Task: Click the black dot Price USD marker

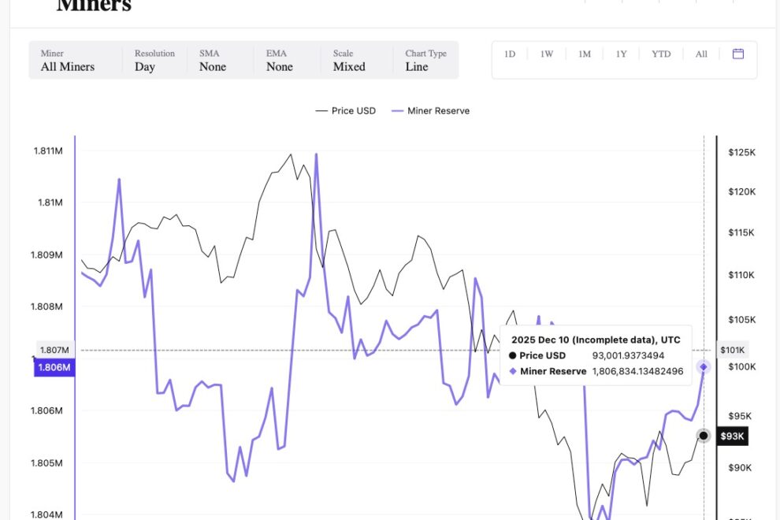Action: (703, 435)
